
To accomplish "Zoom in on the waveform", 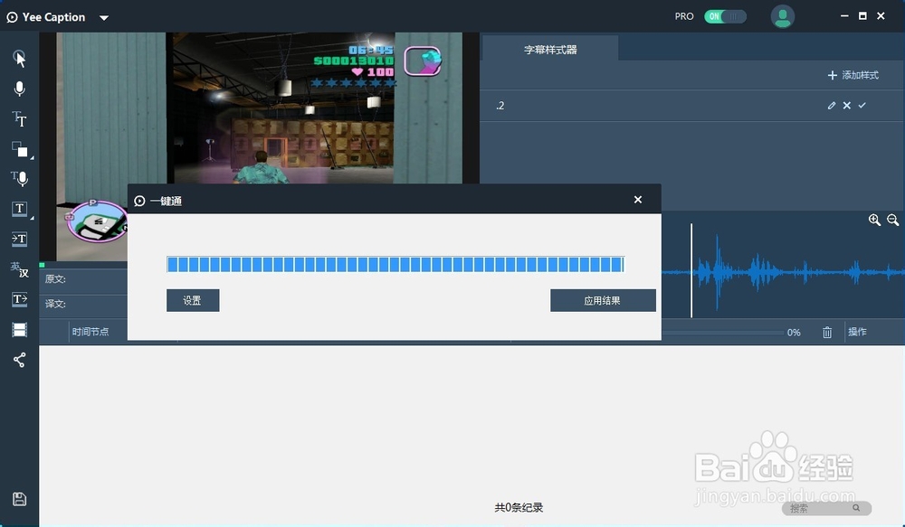I will 874,220.
